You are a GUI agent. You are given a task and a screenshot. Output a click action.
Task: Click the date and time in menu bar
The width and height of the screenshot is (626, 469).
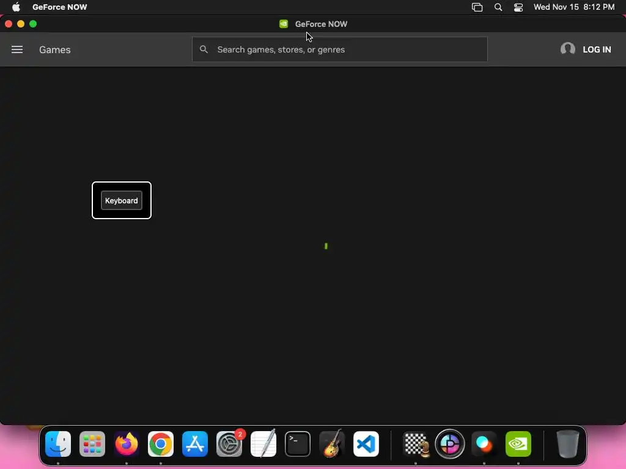click(x=573, y=7)
